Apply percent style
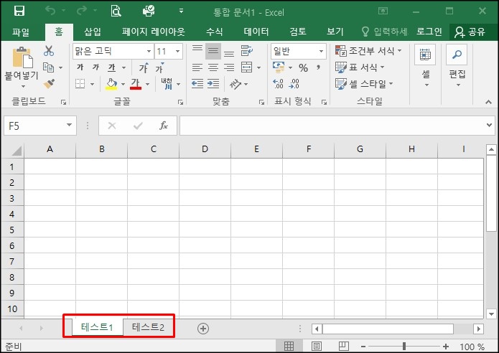Viewport: 499px width, 353px height. [x=303, y=67]
